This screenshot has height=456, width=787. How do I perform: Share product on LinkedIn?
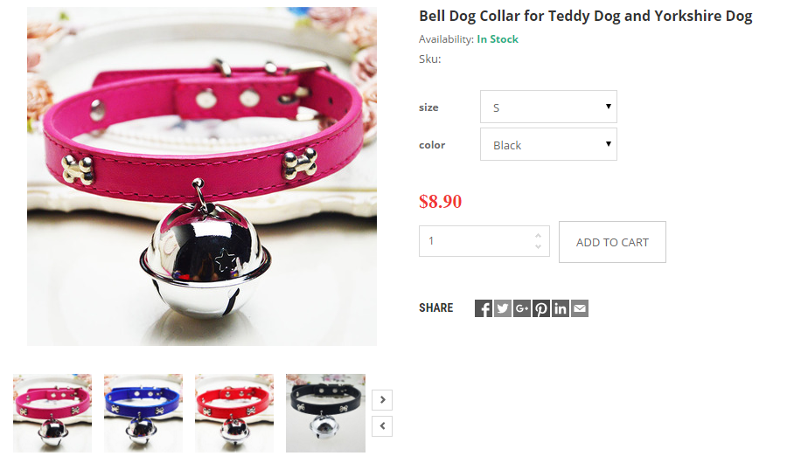pos(561,308)
